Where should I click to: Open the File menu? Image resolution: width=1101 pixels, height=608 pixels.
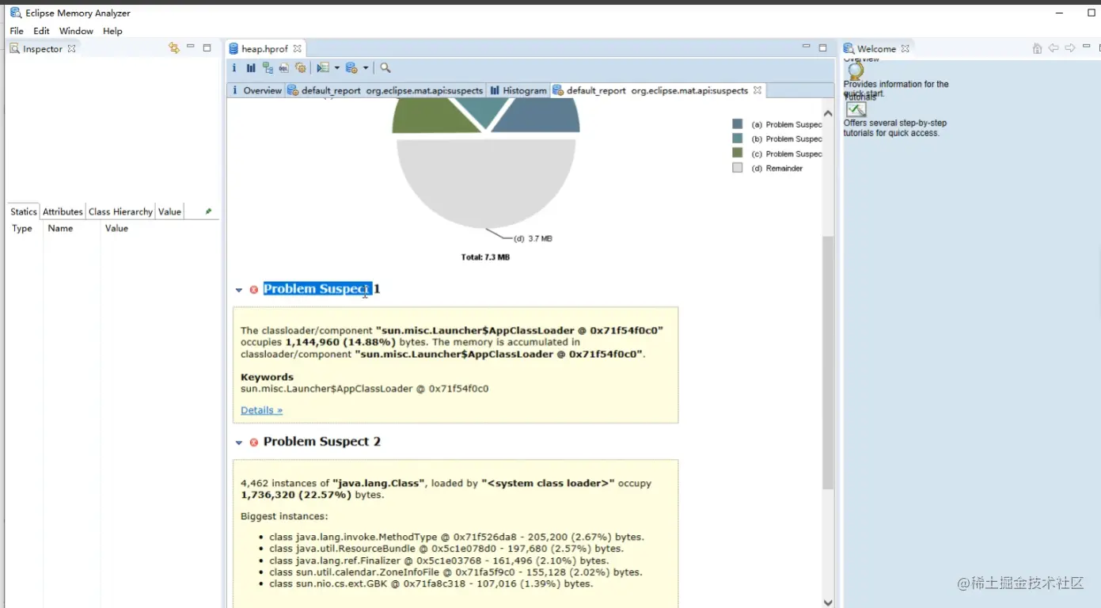pos(17,31)
